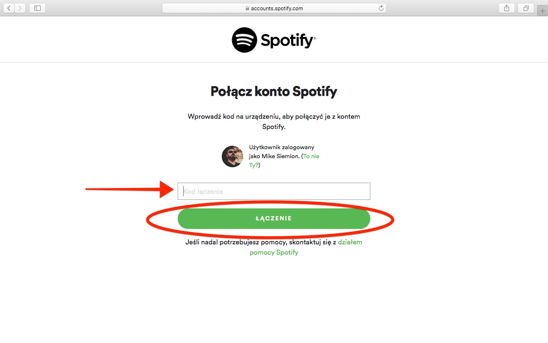Click the "Użytkownik zalogowany" account text
The width and height of the screenshot is (548, 343).
point(281,147)
